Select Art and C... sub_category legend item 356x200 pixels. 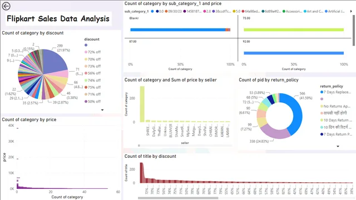tap(313, 11)
